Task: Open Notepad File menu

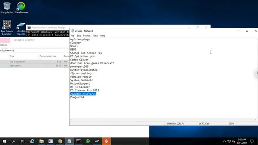Action: click(73, 36)
